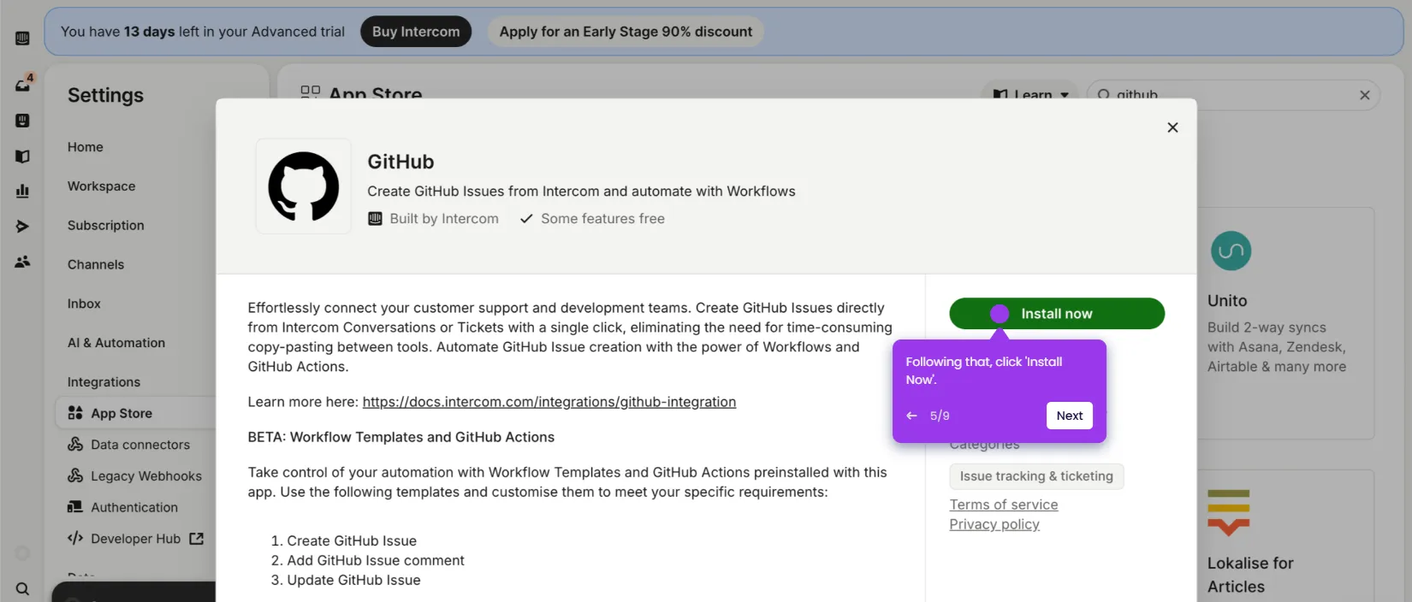Click the github search field
Viewport: 1412px width, 602px height.
pyautogui.click(x=1232, y=95)
